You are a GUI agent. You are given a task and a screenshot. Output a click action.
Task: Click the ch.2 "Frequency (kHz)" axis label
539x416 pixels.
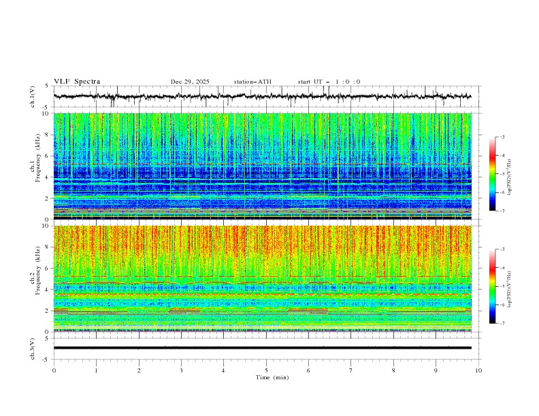[x=38, y=270]
